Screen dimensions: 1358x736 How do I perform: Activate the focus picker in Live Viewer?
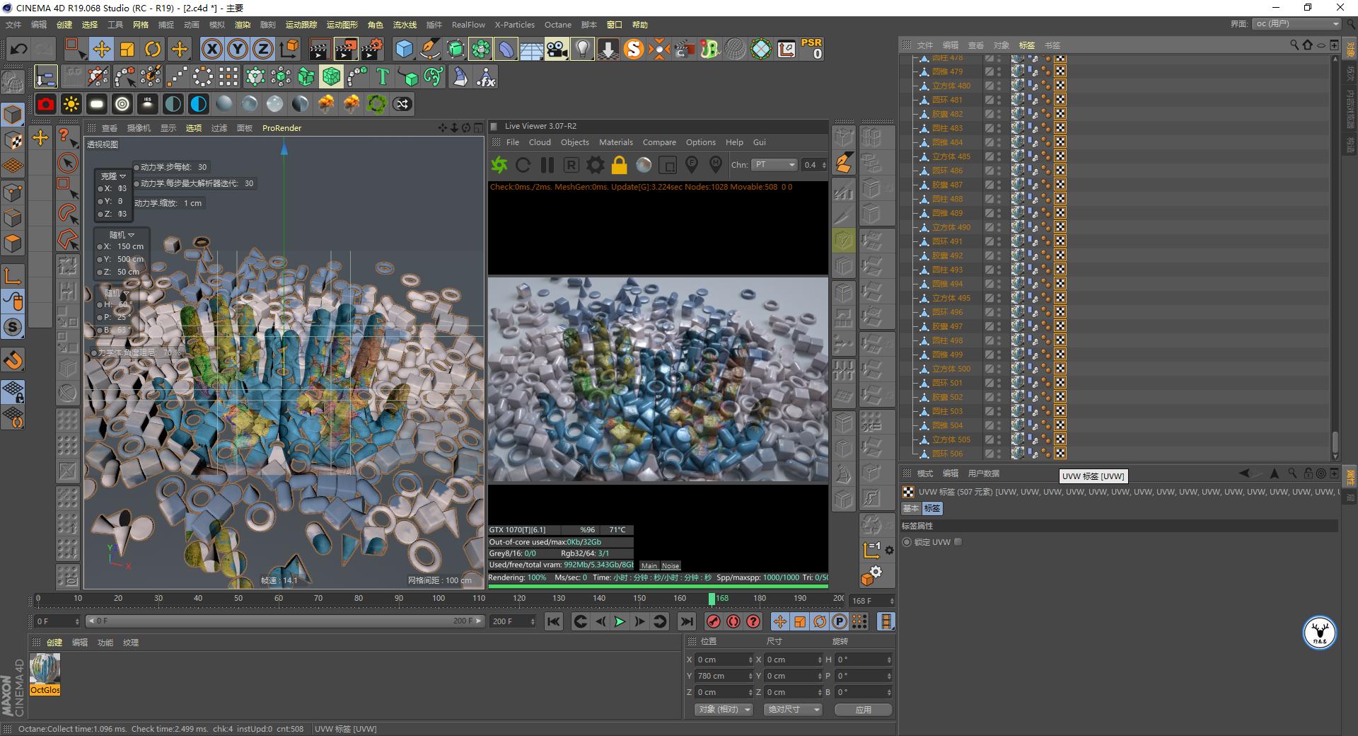(x=692, y=165)
